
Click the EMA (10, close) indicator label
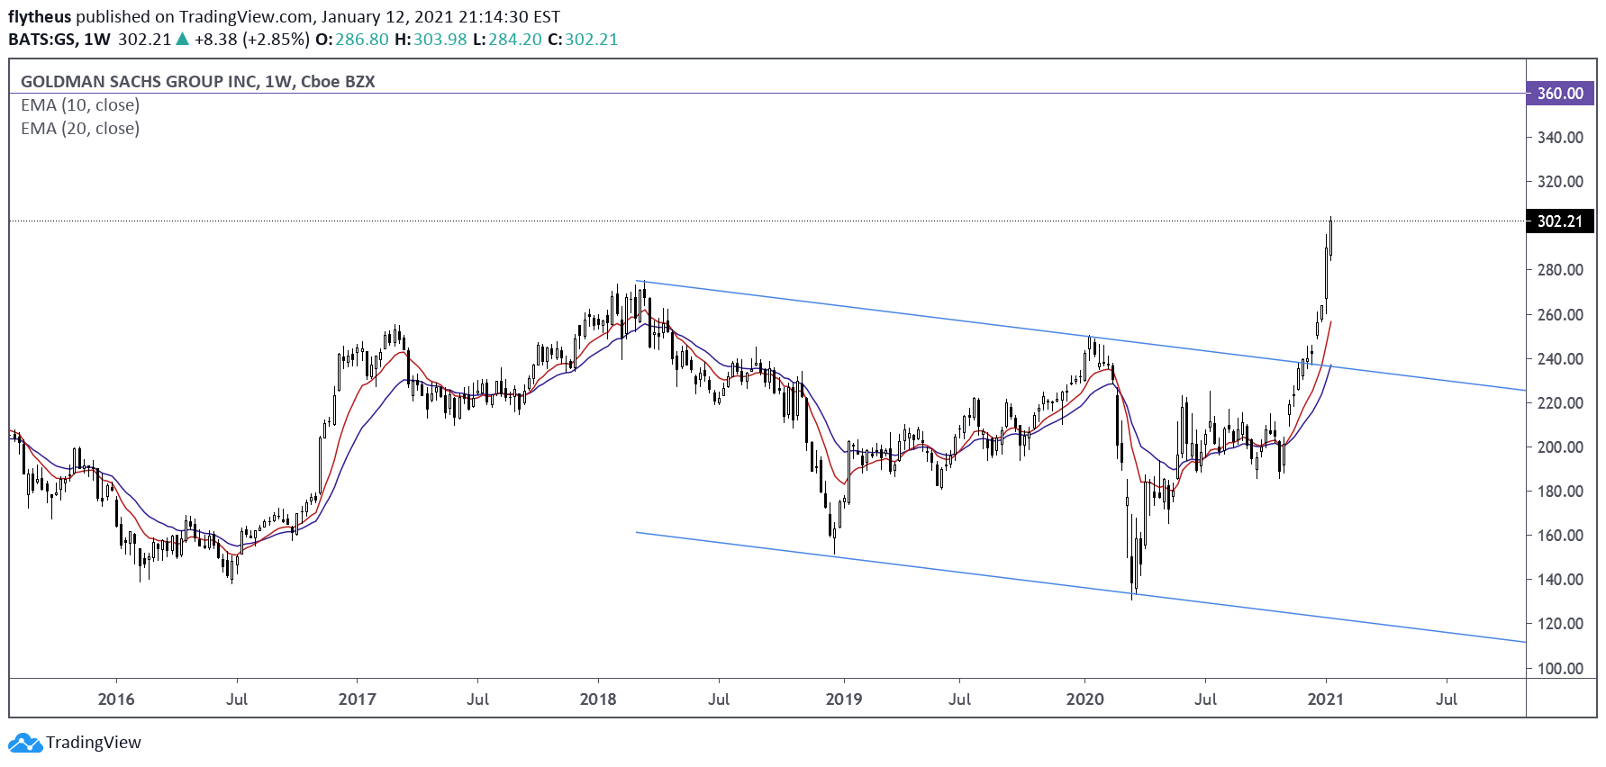pyautogui.click(x=80, y=105)
